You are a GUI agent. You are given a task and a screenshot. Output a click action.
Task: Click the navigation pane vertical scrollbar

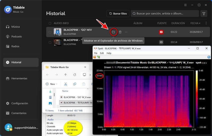54,94
